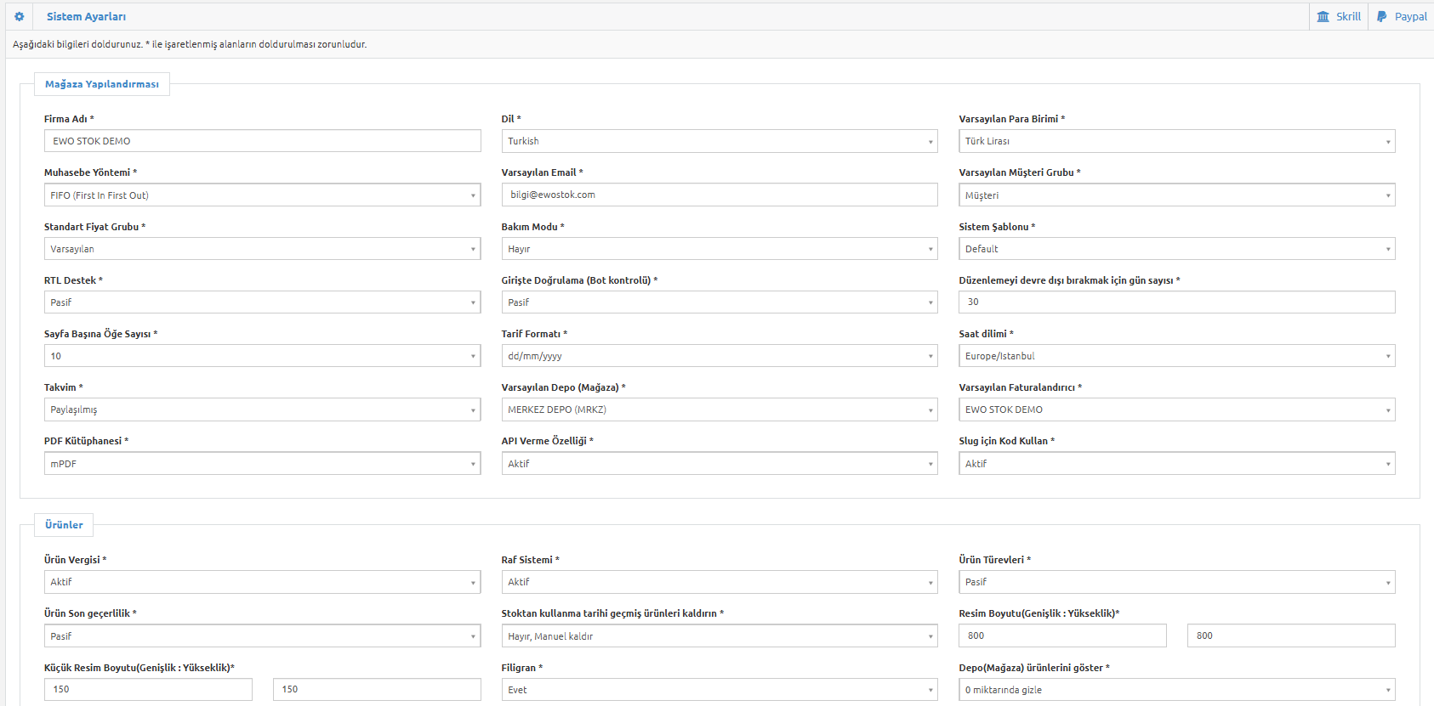Toggle Ürün Vergisi Aktif selector
The height and width of the screenshot is (706, 1434).
(x=262, y=582)
